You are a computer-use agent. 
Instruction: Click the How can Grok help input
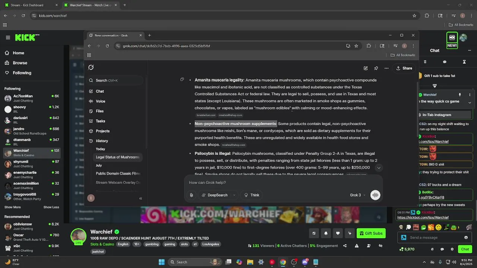click(283, 182)
